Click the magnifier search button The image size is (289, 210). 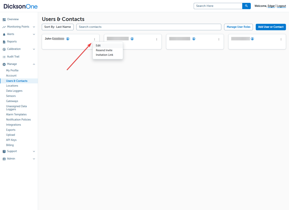pyautogui.click(x=246, y=6)
